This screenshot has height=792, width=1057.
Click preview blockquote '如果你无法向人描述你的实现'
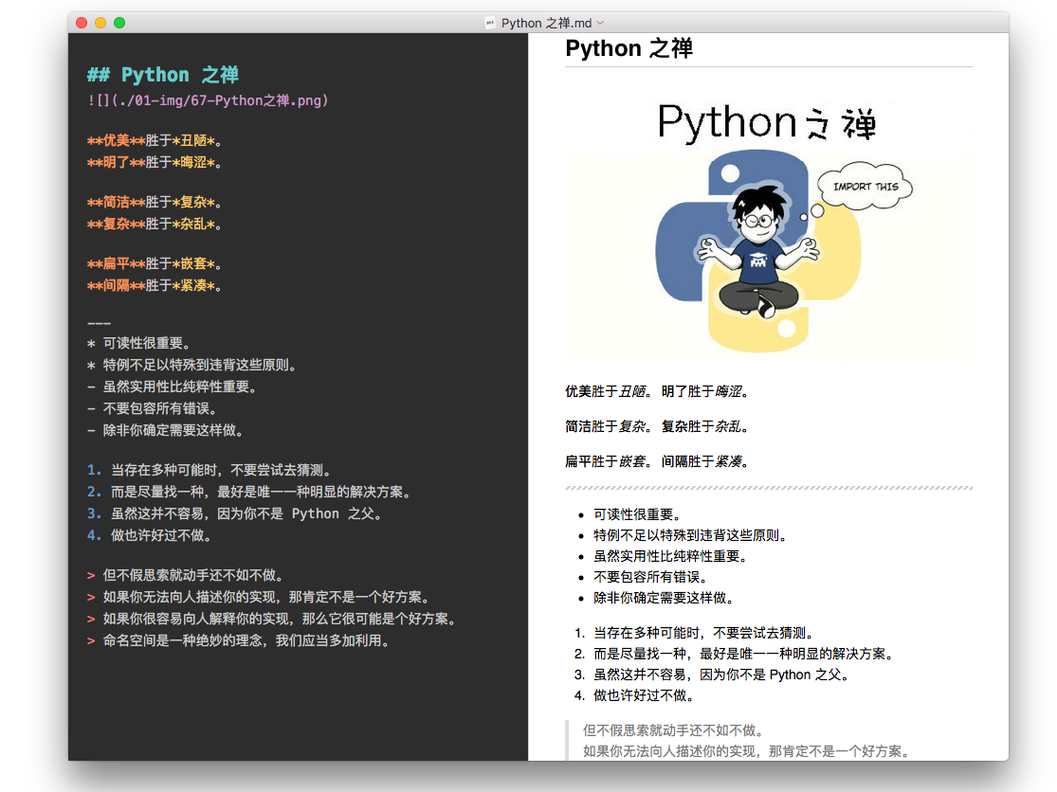pos(748,751)
